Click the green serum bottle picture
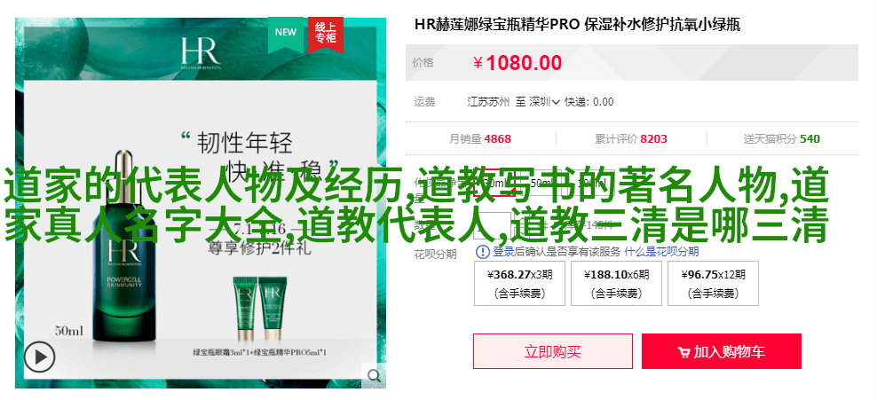 [x=124, y=246]
